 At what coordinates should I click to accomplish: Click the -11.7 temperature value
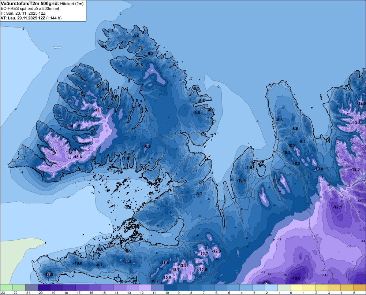(276, 181)
